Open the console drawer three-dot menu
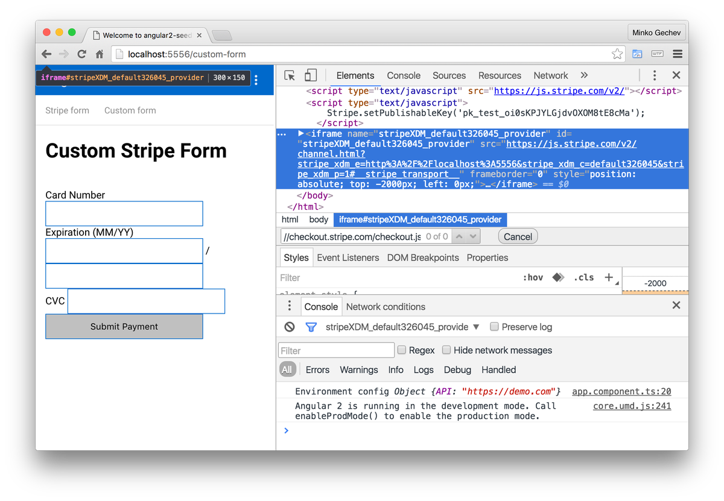 (x=290, y=306)
